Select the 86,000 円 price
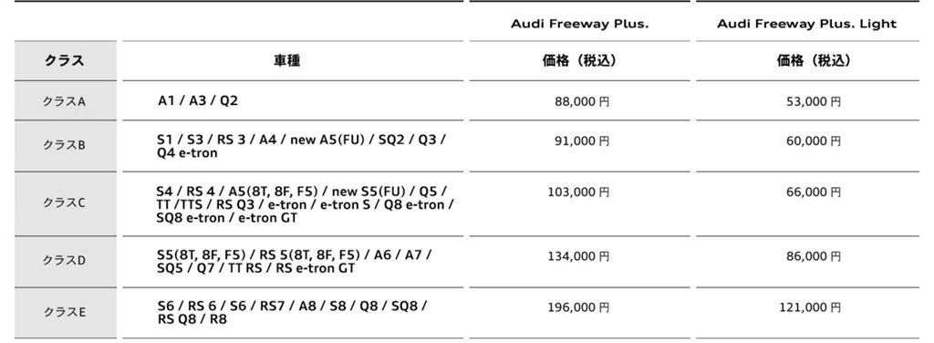 tap(814, 256)
